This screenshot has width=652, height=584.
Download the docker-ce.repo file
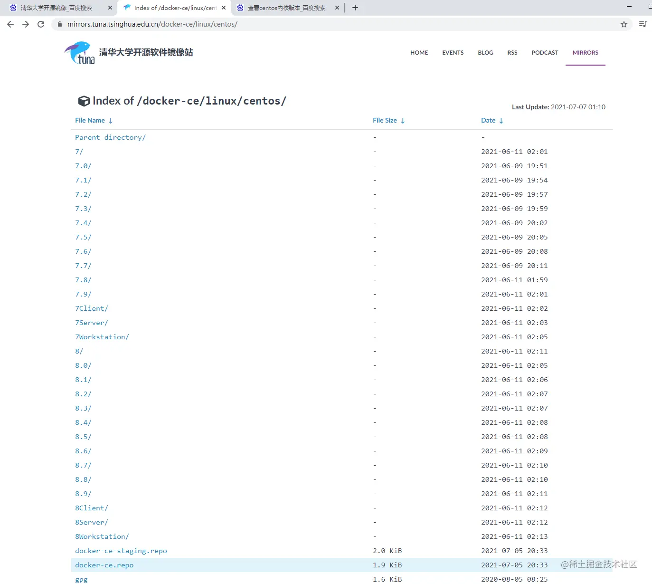104,565
